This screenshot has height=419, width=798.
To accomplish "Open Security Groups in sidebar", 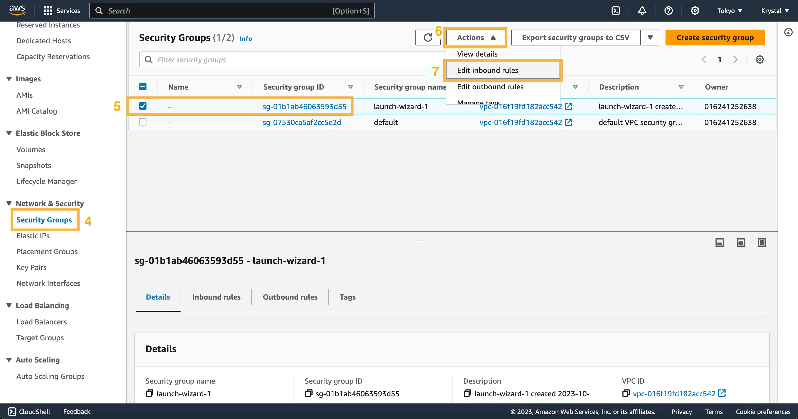I will click(44, 220).
